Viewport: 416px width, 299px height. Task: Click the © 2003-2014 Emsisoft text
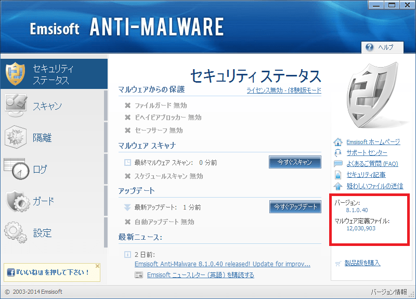pos(34,292)
